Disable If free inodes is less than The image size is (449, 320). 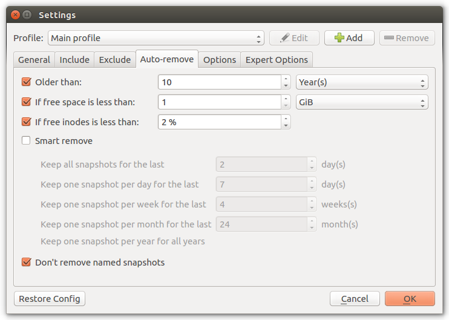point(27,122)
